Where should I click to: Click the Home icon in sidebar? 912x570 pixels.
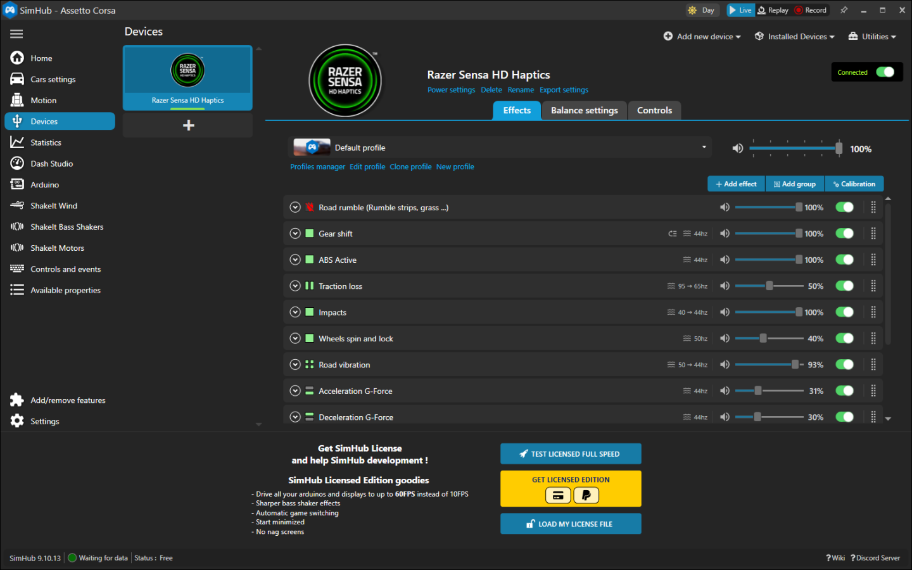coord(17,58)
